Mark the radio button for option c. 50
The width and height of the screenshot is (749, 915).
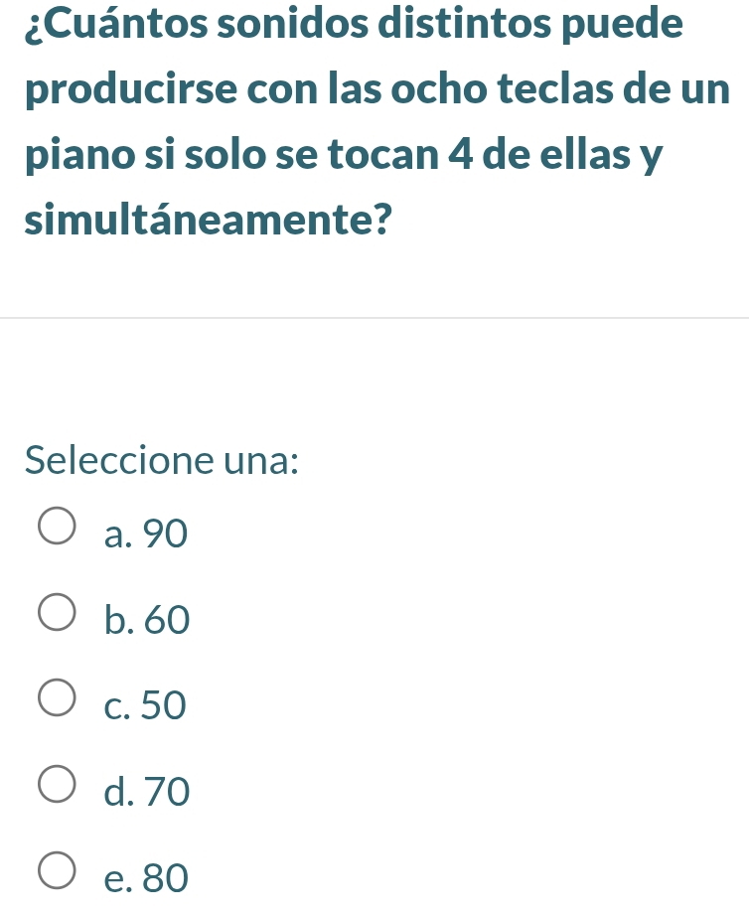57,697
